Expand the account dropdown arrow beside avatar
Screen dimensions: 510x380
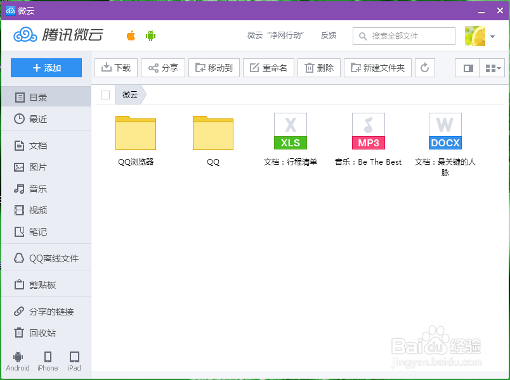point(492,36)
